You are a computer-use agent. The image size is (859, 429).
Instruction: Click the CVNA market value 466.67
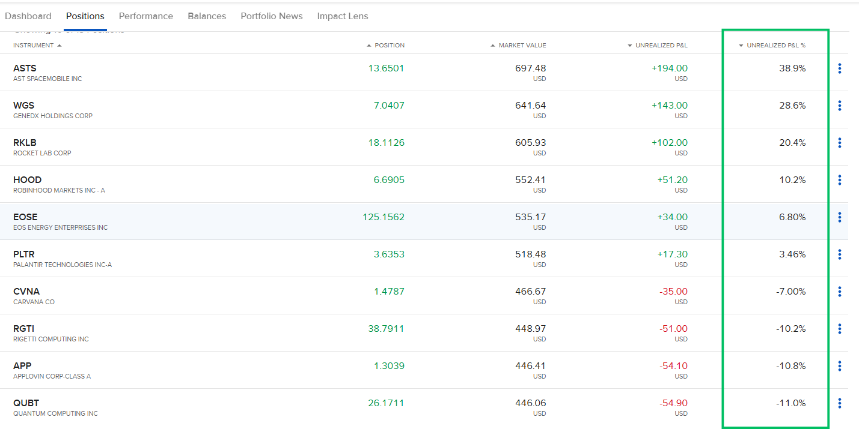[x=531, y=292]
